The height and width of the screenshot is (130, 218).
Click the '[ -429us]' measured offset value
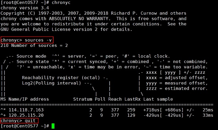(172, 115)
